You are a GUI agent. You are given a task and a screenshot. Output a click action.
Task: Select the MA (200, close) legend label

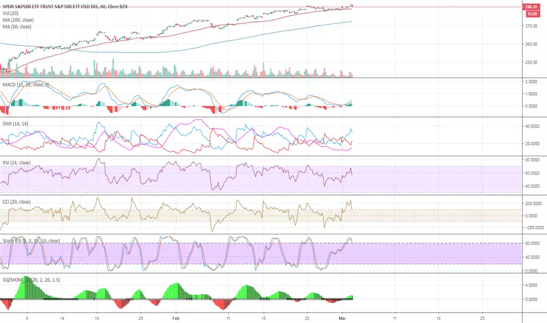click(x=18, y=20)
